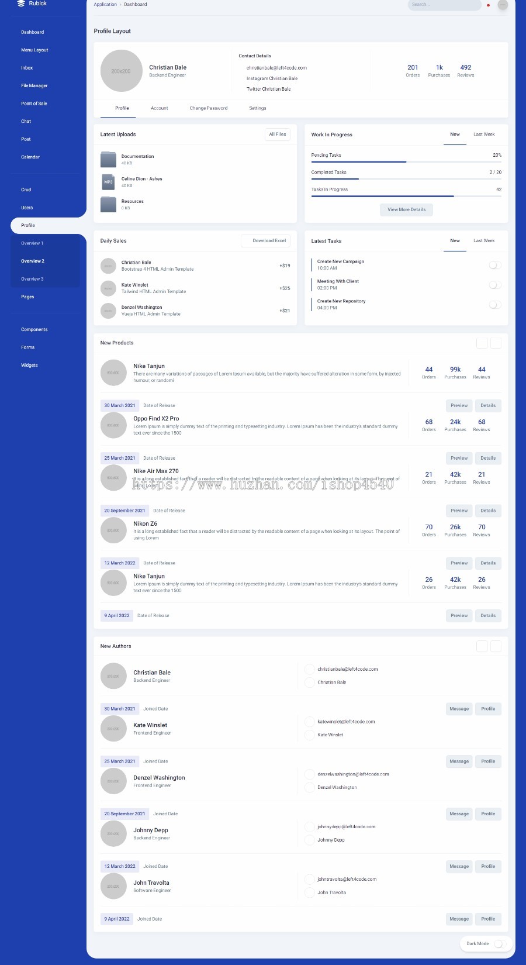Screen dimensions: 526x965
Task: Download Excel for Daily Sales
Action: 266,241
